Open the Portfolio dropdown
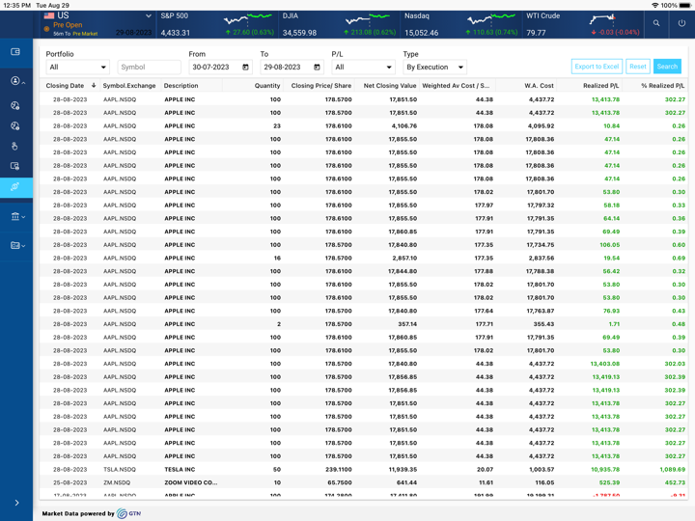The width and height of the screenshot is (695, 521). coord(77,68)
